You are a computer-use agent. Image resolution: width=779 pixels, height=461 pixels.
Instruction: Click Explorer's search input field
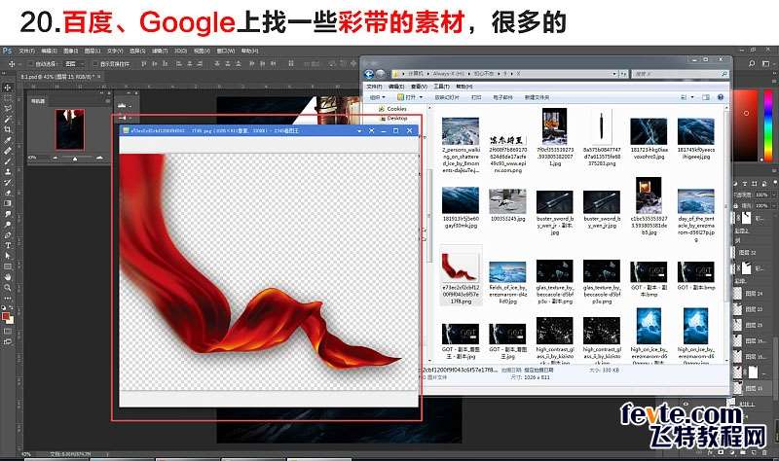[680, 74]
